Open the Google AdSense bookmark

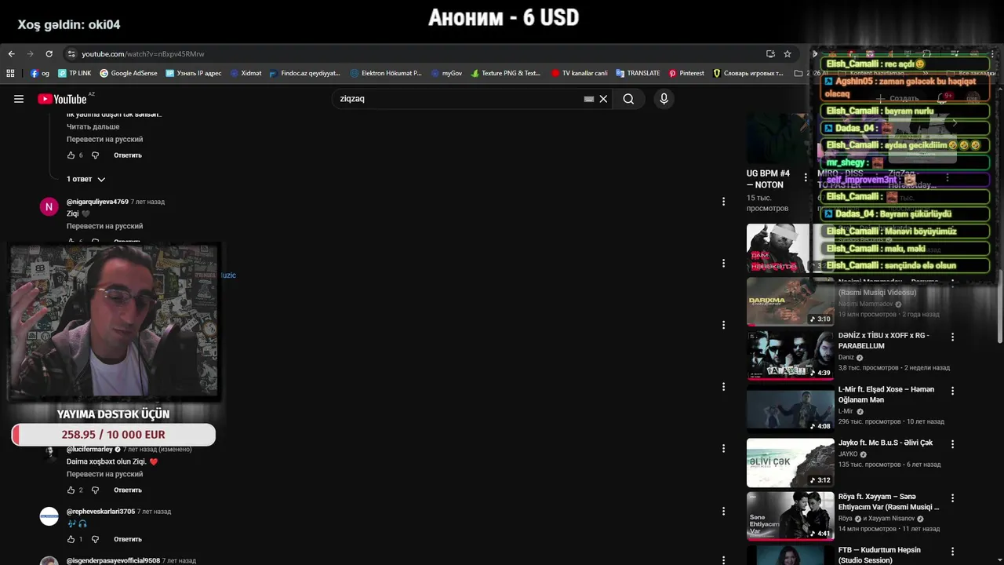[x=129, y=73]
